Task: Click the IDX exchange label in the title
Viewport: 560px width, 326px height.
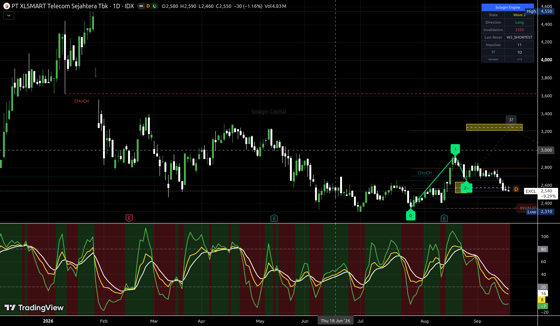Action: [x=129, y=6]
